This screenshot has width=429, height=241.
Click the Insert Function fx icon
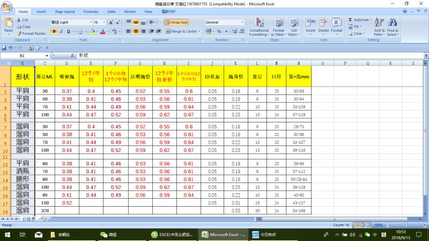[73, 56]
